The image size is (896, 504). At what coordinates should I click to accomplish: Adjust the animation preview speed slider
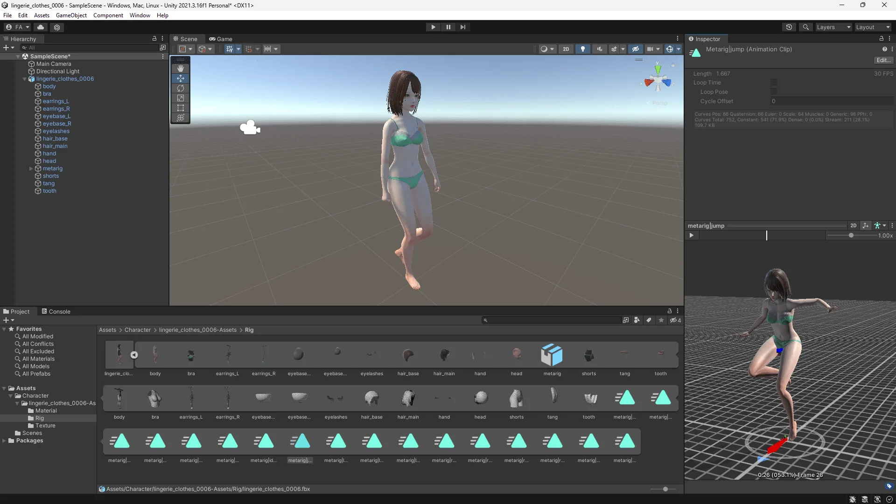850,236
